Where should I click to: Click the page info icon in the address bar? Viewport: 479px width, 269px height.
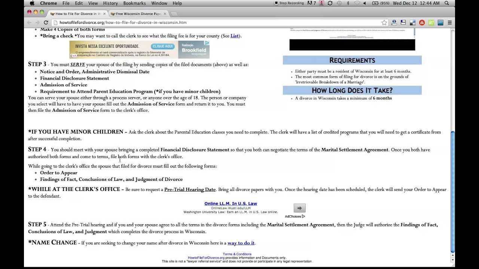55,22
